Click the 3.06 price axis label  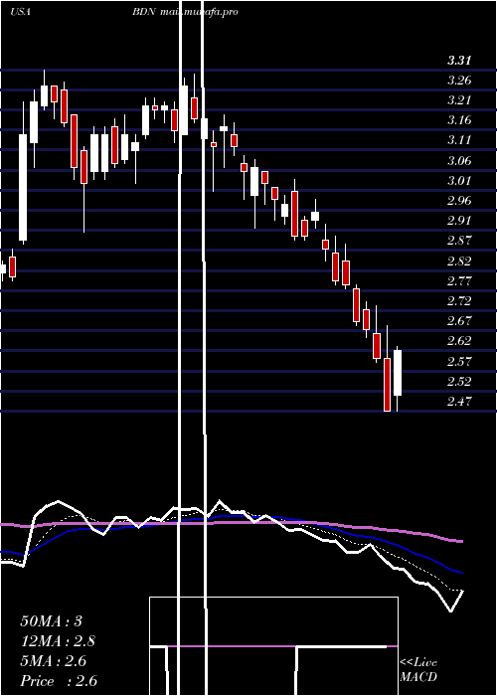[x=459, y=161]
